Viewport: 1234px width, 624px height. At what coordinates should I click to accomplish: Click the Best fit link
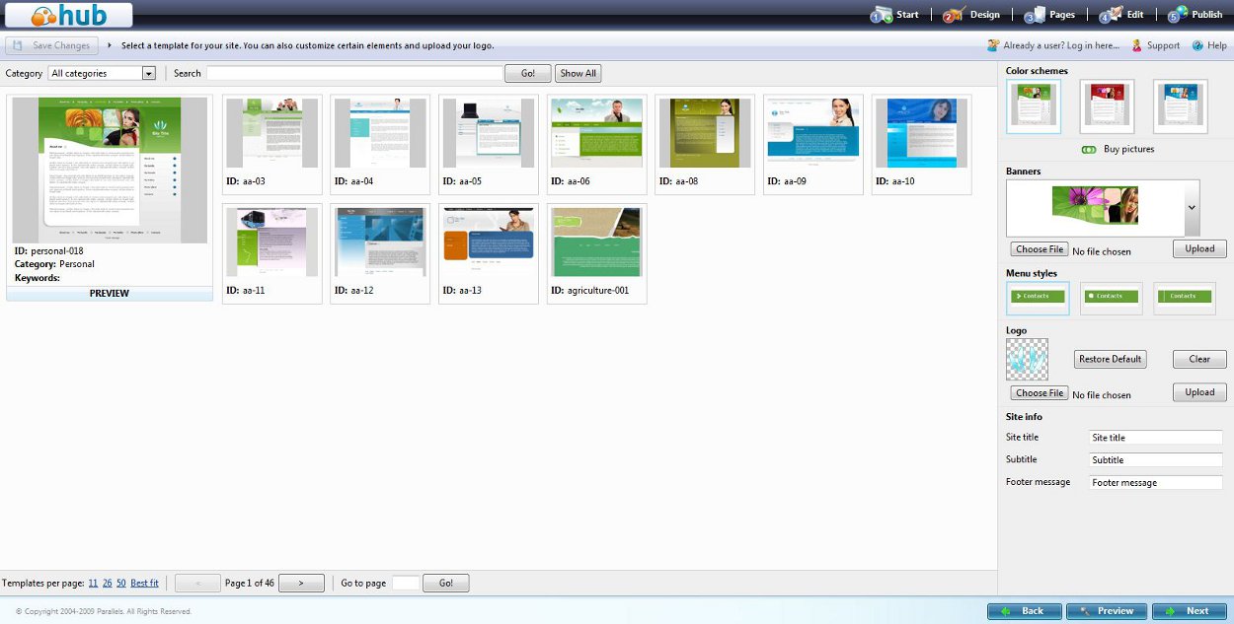point(144,584)
